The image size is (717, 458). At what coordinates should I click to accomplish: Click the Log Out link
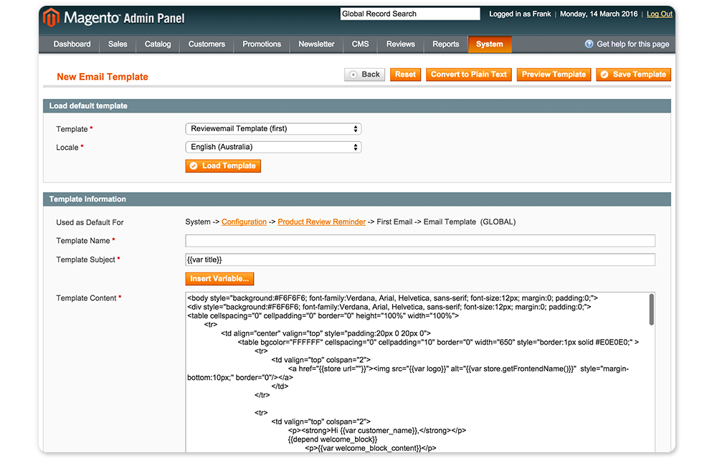[660, 14]
